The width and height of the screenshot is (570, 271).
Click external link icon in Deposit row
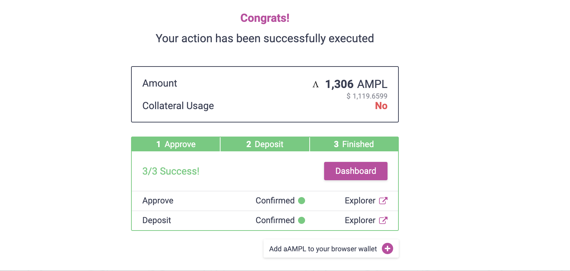pos(383,220)
